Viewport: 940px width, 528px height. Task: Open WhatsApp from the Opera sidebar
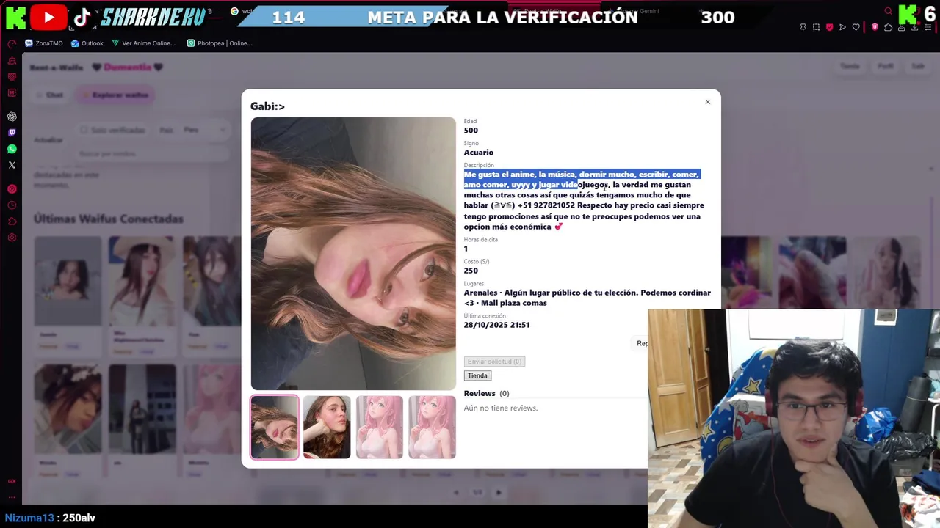tap(12, 149)
